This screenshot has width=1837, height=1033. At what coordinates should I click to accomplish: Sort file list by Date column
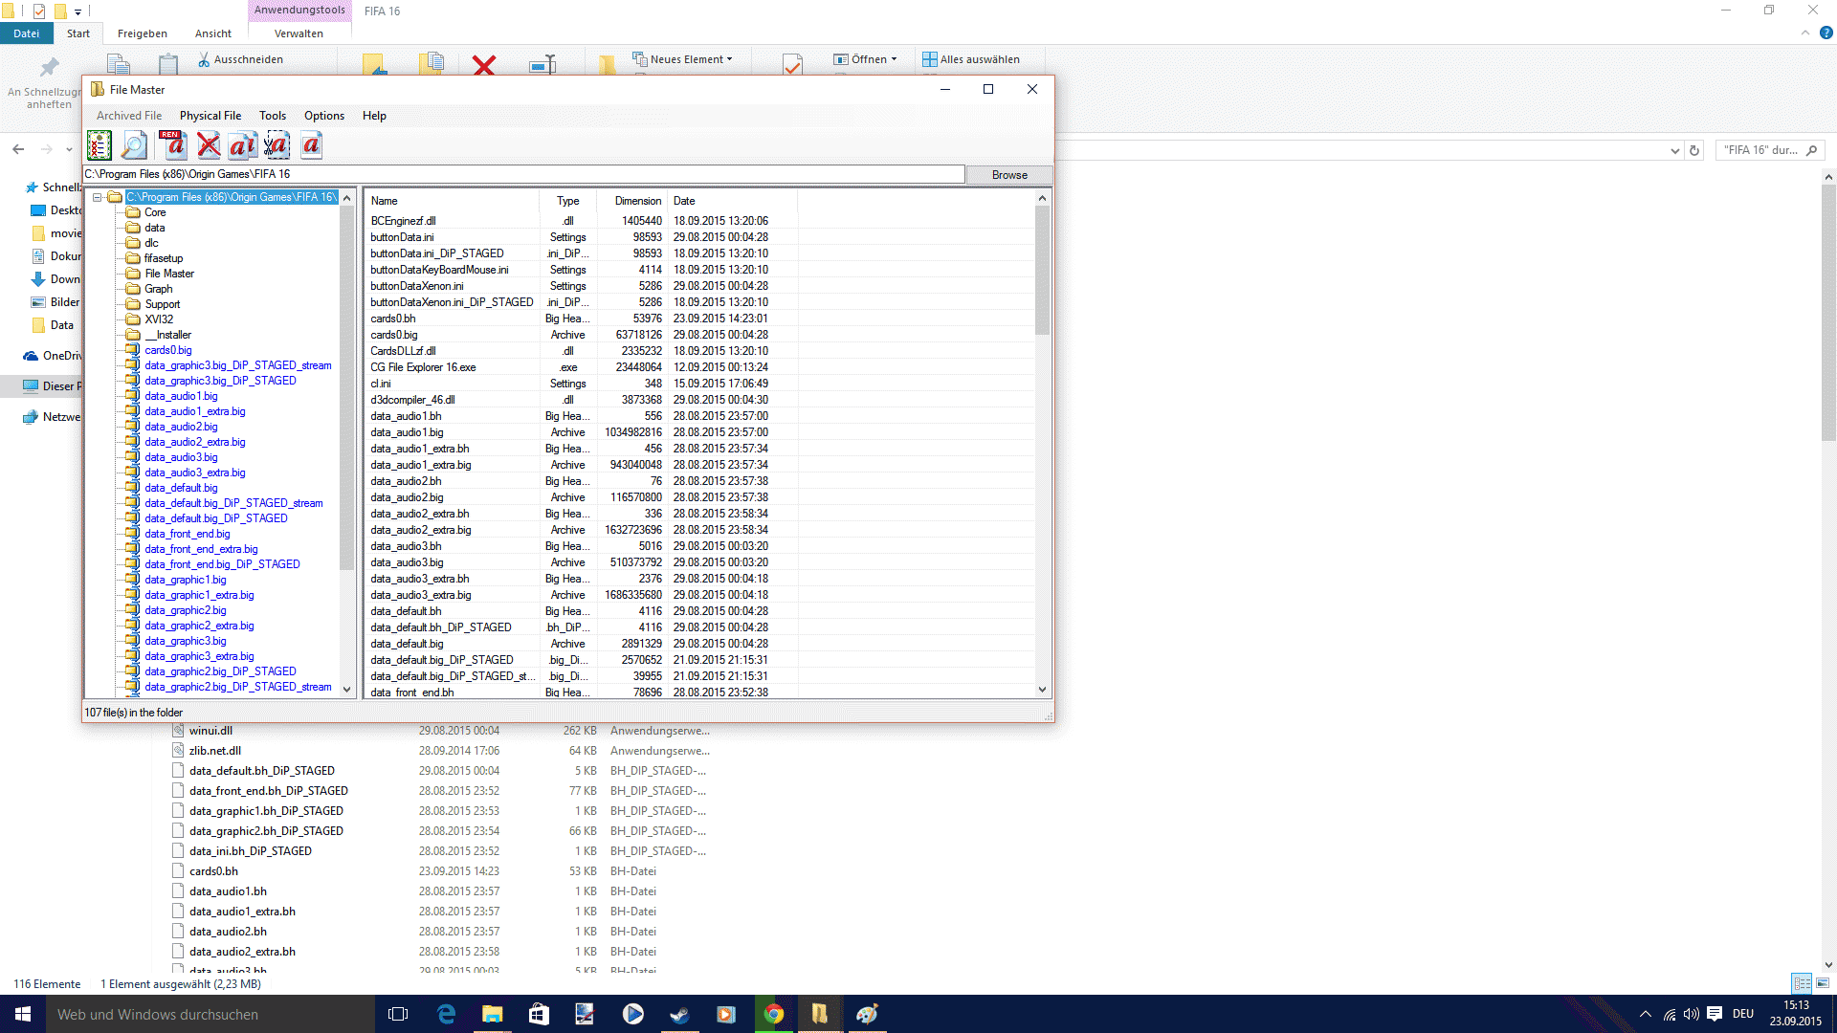point(732,201)
